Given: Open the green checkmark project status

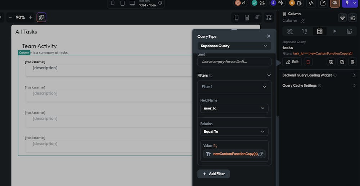Looking at the screenshot, I should pos(255,3).
